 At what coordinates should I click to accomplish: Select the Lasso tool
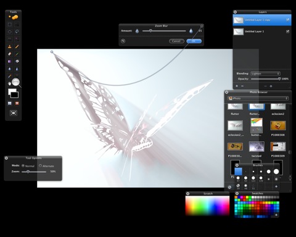[17, 31]
